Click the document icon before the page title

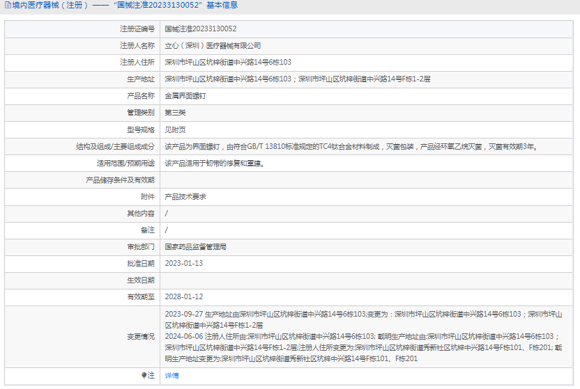(8, 5)
